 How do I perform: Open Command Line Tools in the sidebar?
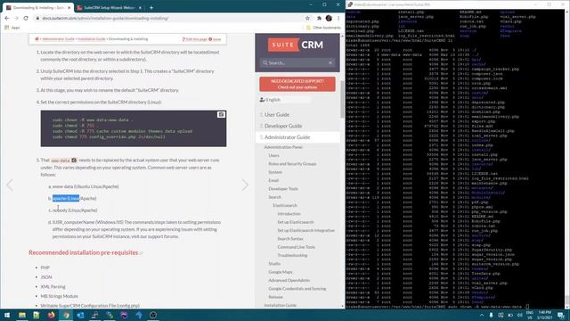click(x=297, y=247)
